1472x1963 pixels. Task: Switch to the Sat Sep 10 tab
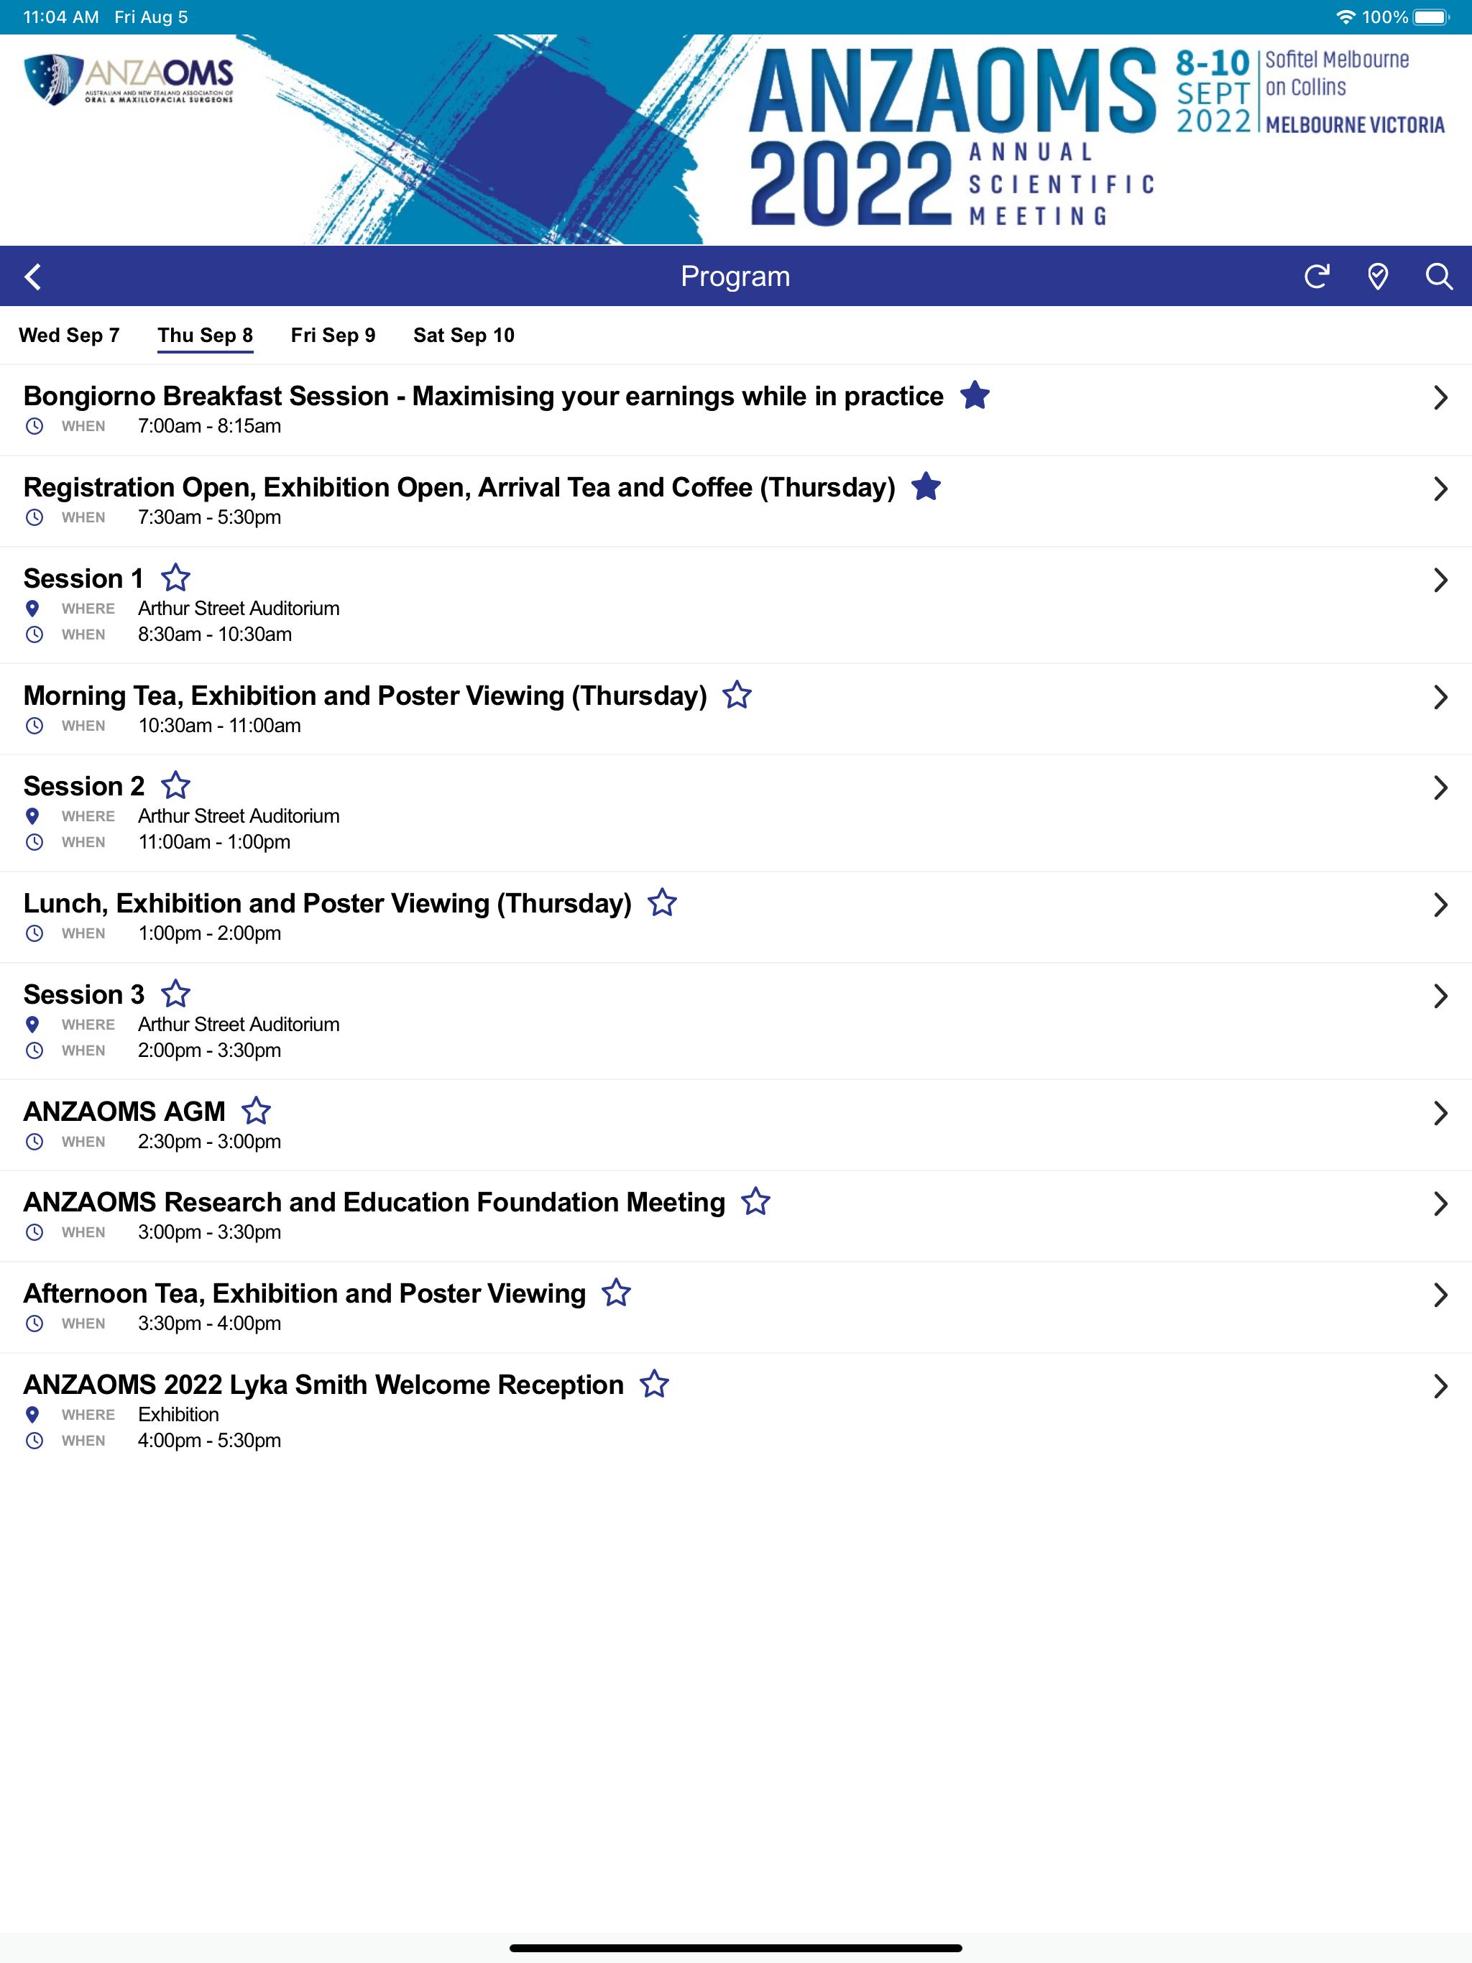point(464,336)
